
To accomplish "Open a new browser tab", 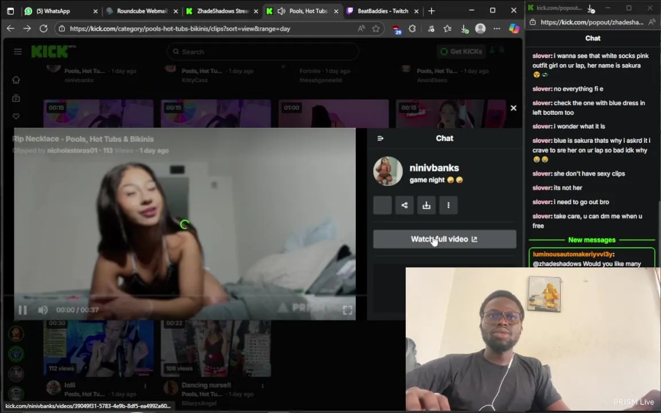I will [x=431, y=11].
